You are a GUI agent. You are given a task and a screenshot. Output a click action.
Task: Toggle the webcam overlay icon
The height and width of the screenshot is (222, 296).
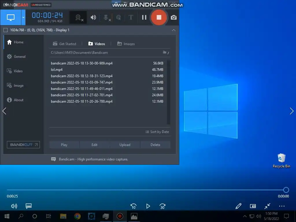pyautogui.click(x=78, y=17)
